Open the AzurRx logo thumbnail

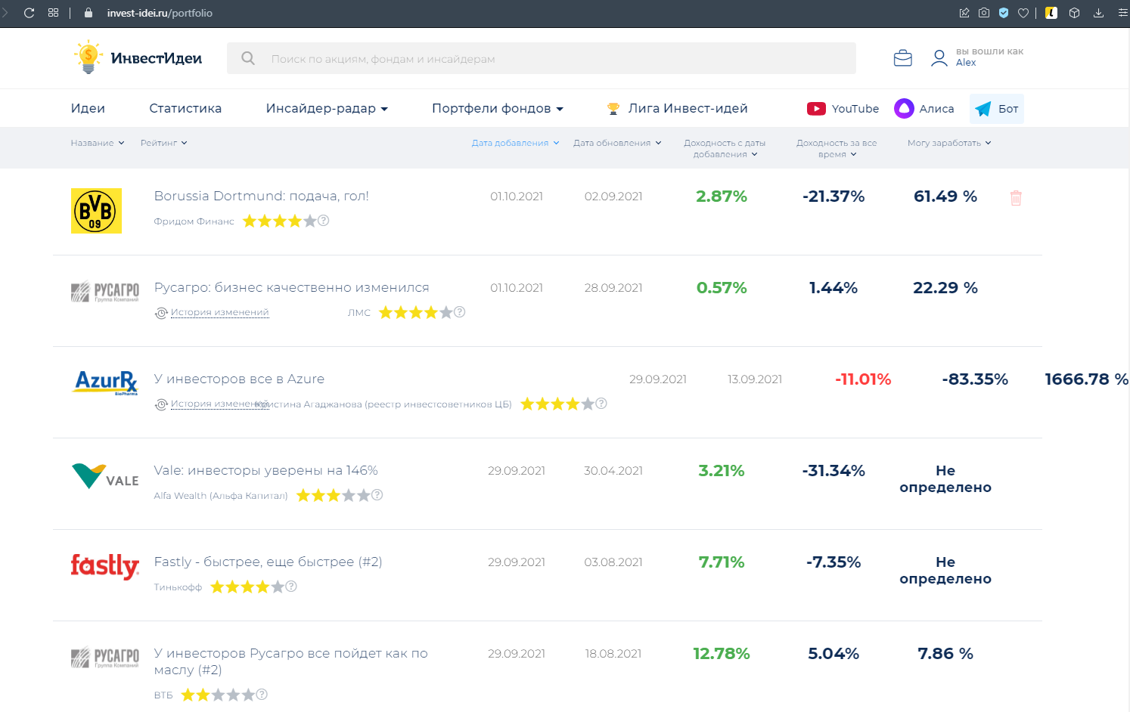(x=106, y=382)
